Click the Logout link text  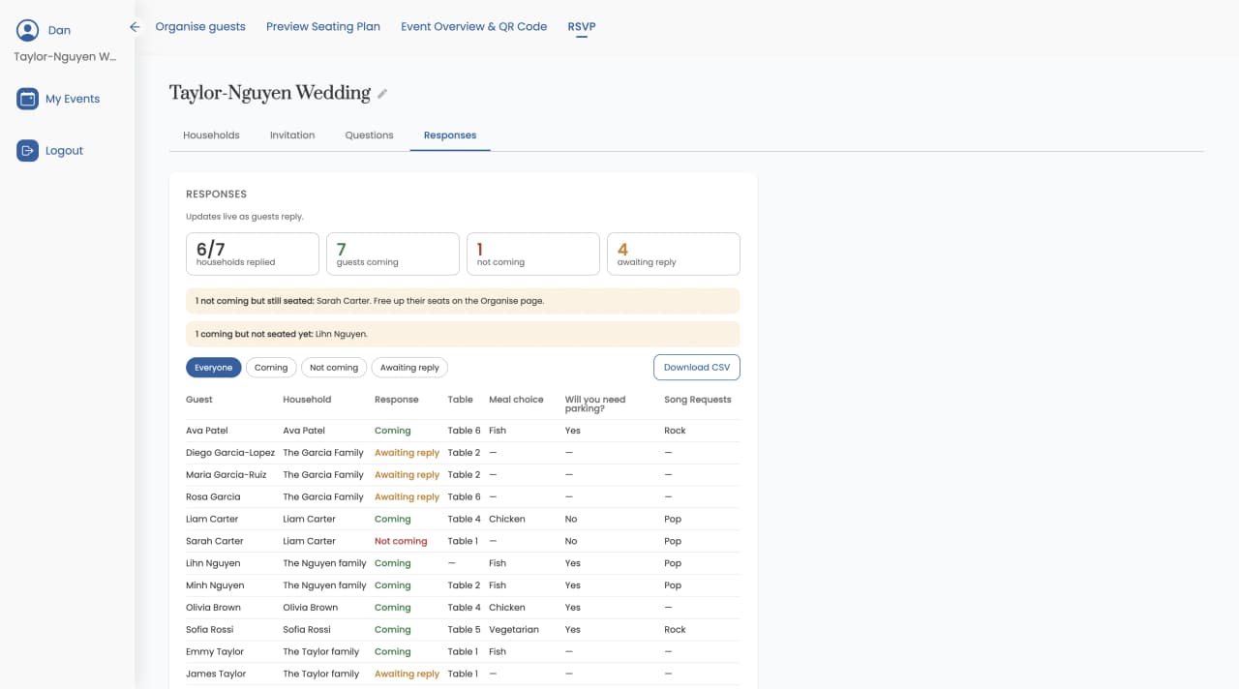click(64, 151)
